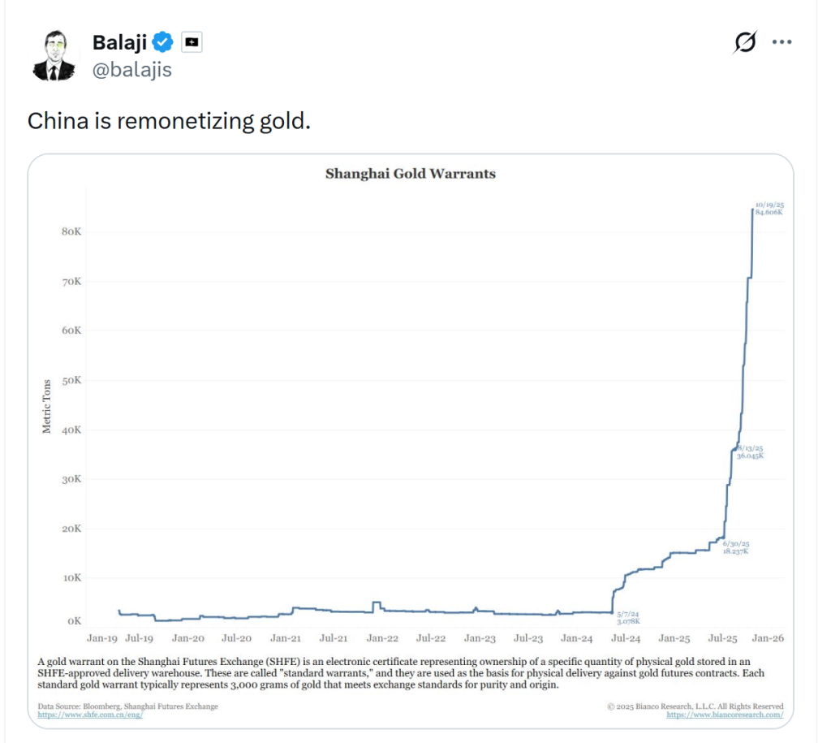Image resolution: width=831 pixels, height=743 pixels.
Task: Click Balaji's blue verified checkmark badge
Action: 163,40
